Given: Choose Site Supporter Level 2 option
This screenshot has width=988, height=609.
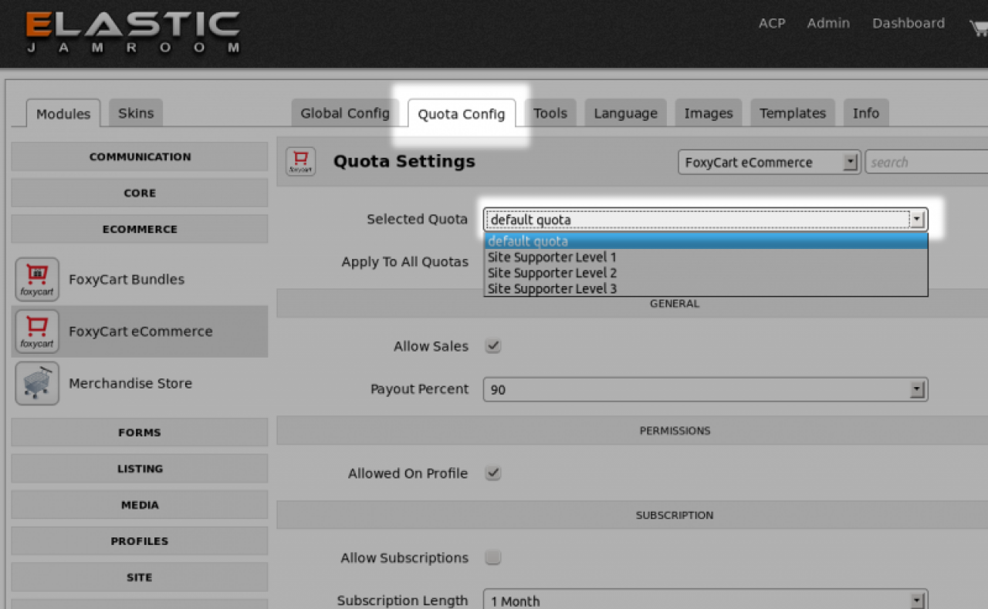Looking at the screenshot, I should click(705, 273).
